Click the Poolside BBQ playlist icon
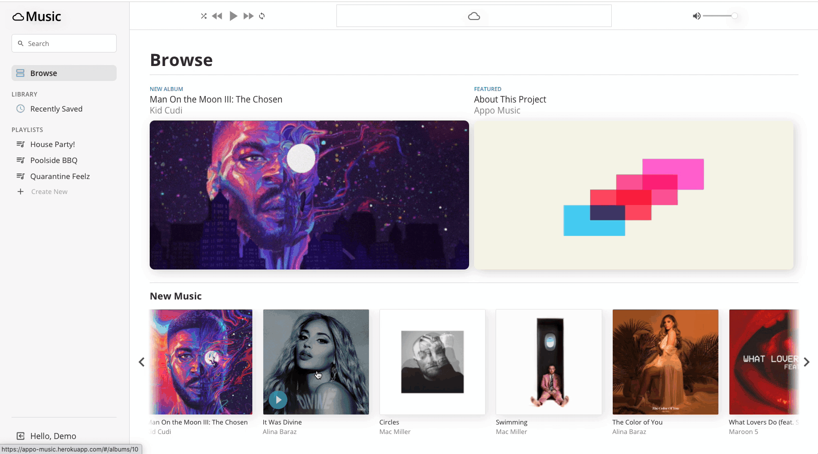This screenshot has width=818, height=454. pyautogui.click(x=21, y=160)
